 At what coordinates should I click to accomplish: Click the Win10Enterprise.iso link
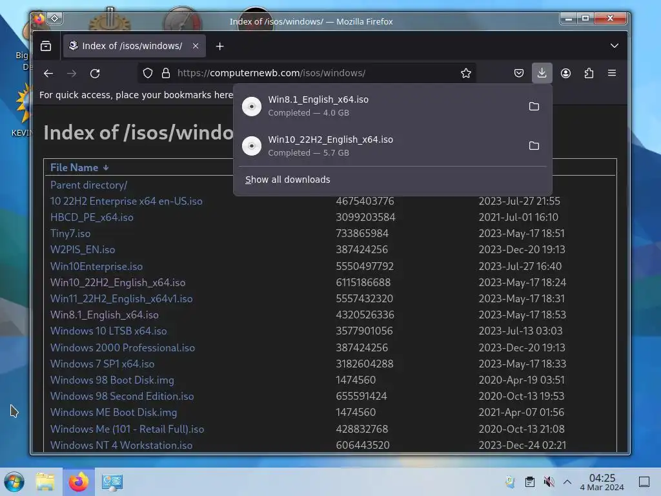96,266
